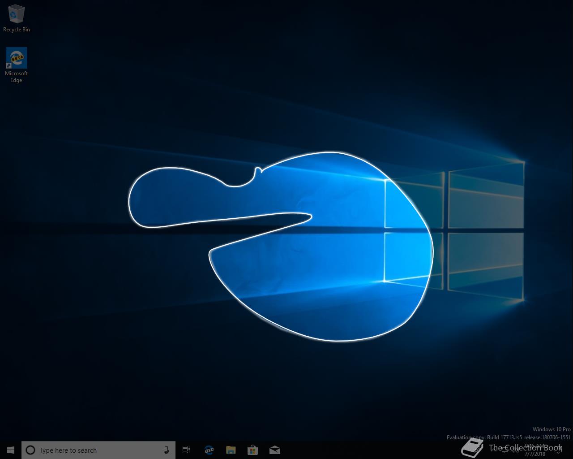
Task: Select the Recycle Bin desktop icon
Action: [17, 18]
